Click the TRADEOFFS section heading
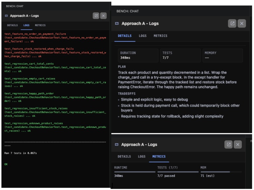The height and width of the screenshot is (190, 254). (x=127, y=94)
